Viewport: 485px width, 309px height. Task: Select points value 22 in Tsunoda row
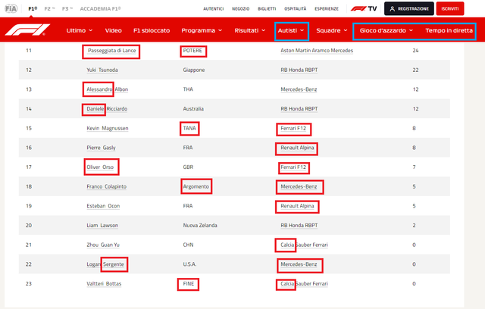click(415, 70)
